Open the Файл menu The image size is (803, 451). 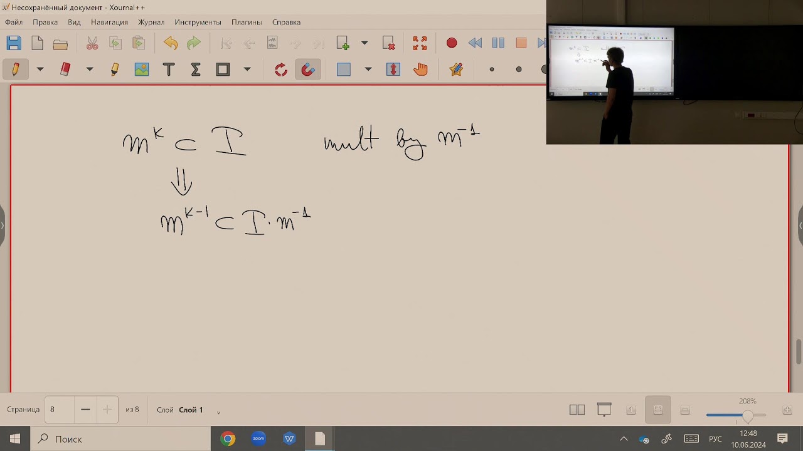[14, 22]
